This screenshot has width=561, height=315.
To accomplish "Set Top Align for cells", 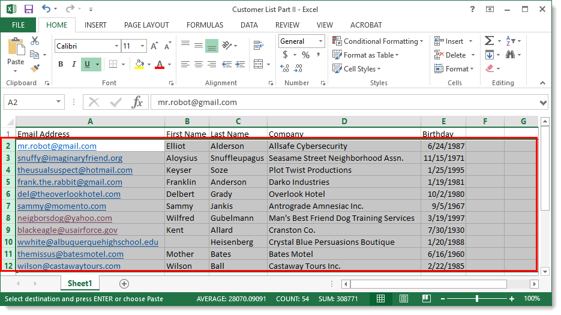I will point(185,45).
